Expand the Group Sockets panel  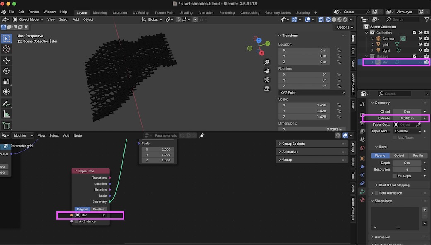[293, 144]
